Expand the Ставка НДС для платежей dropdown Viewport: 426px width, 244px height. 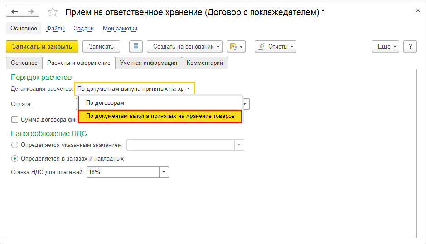coord(164,172)
